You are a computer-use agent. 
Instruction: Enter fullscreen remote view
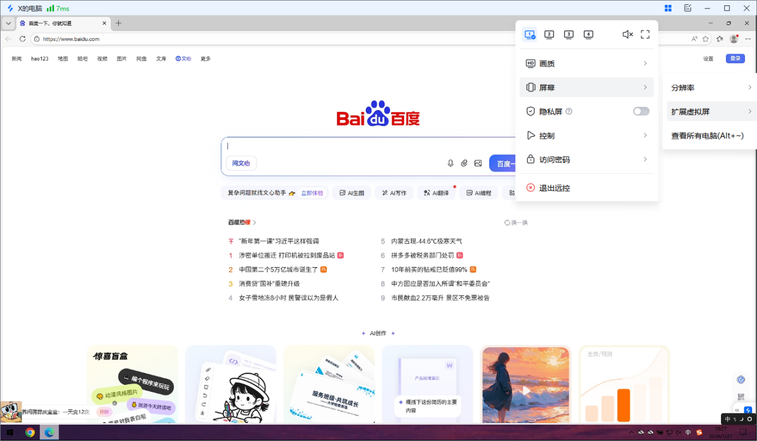point(645,35)
